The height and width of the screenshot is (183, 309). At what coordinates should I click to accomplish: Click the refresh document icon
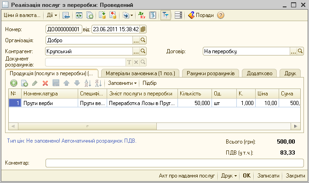[x=79, y=15]
